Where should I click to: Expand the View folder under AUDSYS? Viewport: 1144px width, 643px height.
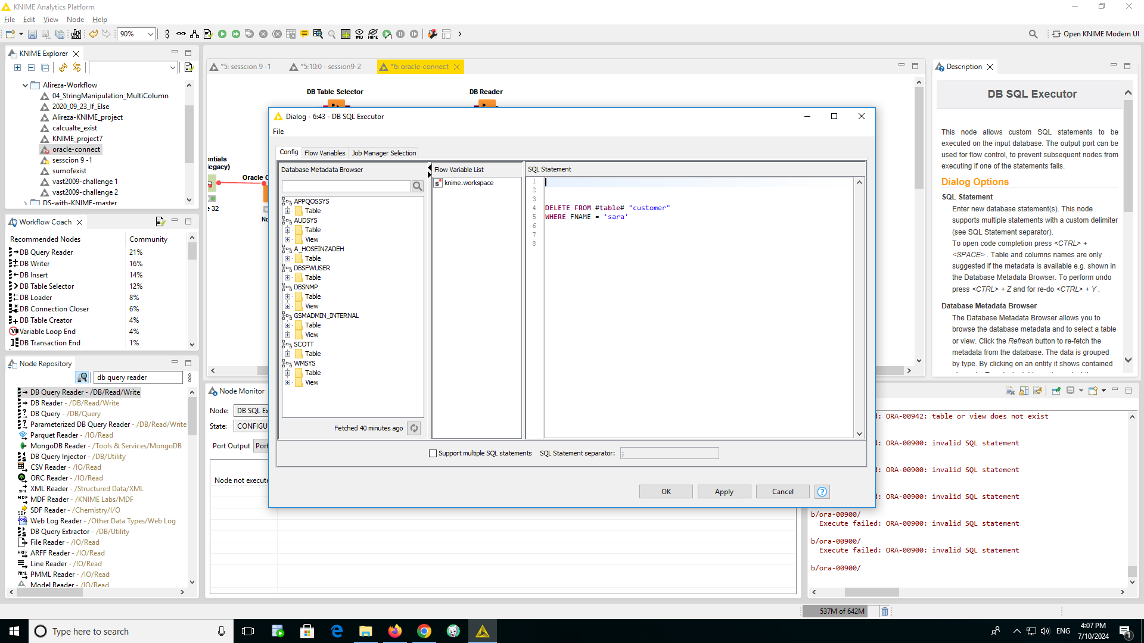[x=288, y=239]
